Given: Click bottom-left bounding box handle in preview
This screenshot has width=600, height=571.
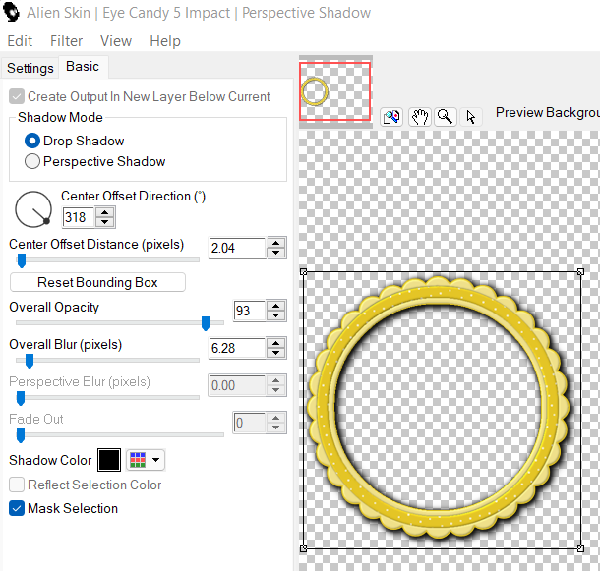Looking at the screenshot, I should click(x=304, y=547).
